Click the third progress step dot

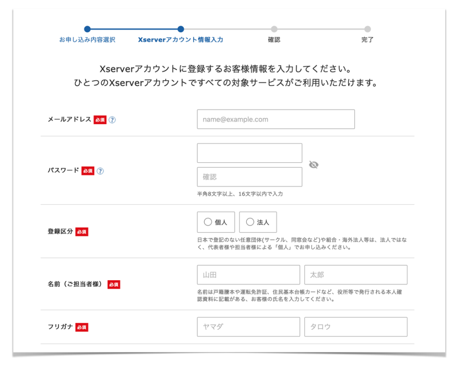tap(274, 29)
